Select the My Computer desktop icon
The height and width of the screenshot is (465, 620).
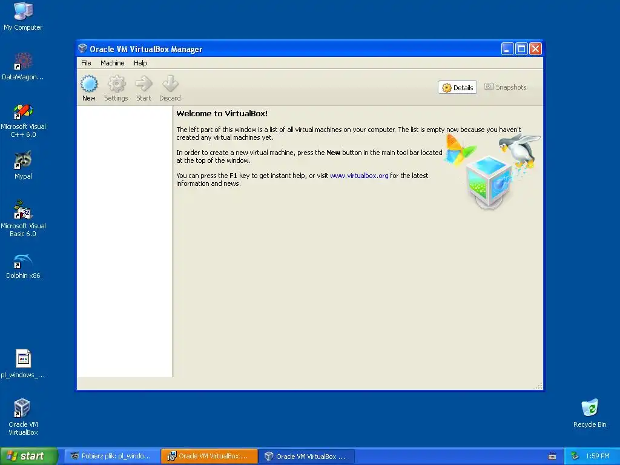[23, 16]
